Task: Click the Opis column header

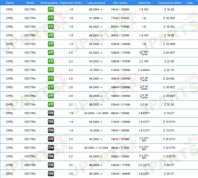Action: (x=190, y=3)
